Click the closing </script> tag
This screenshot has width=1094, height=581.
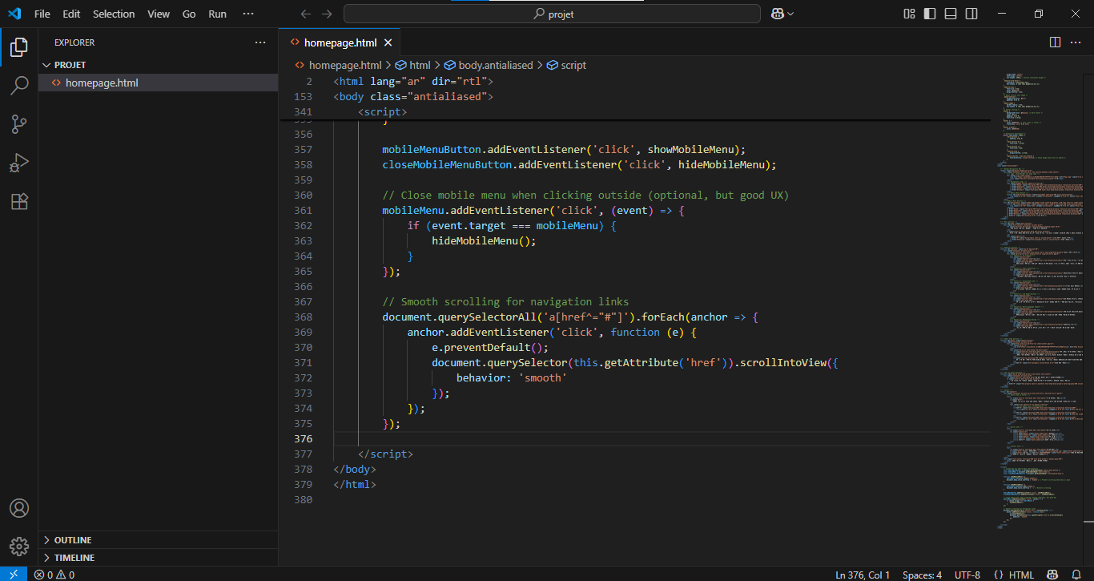(x=385, y=454)
